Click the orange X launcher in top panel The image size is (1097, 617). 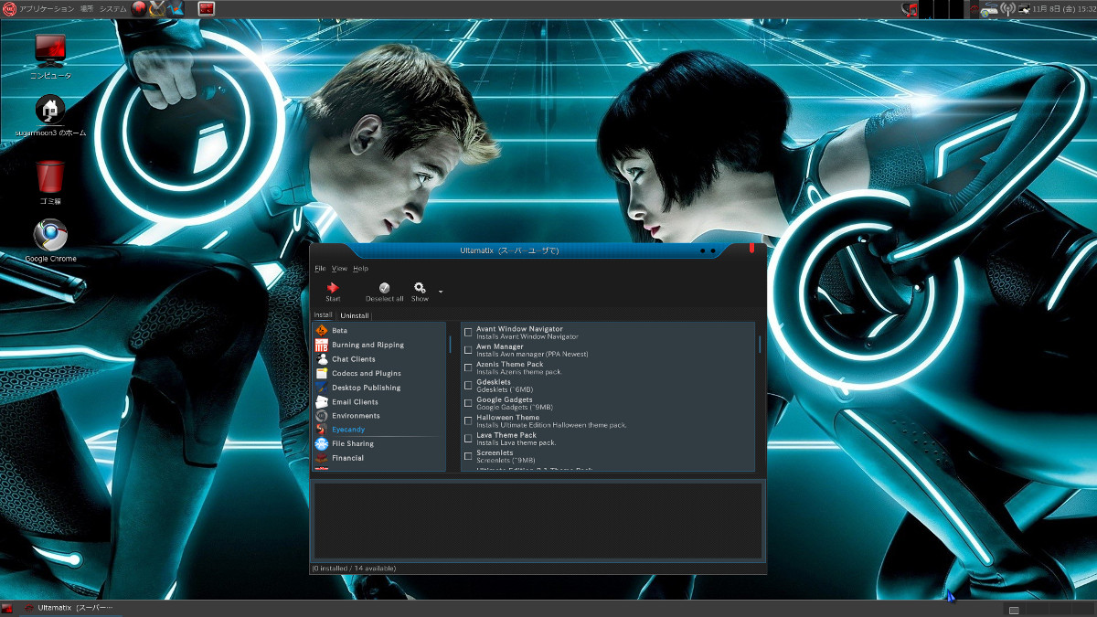(157, 9)
